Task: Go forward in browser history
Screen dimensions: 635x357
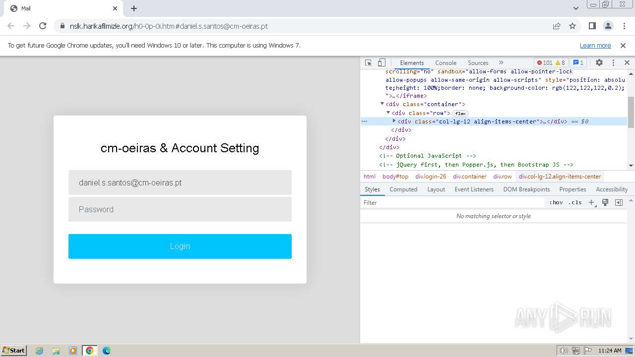Action: [x=27, y=26]
